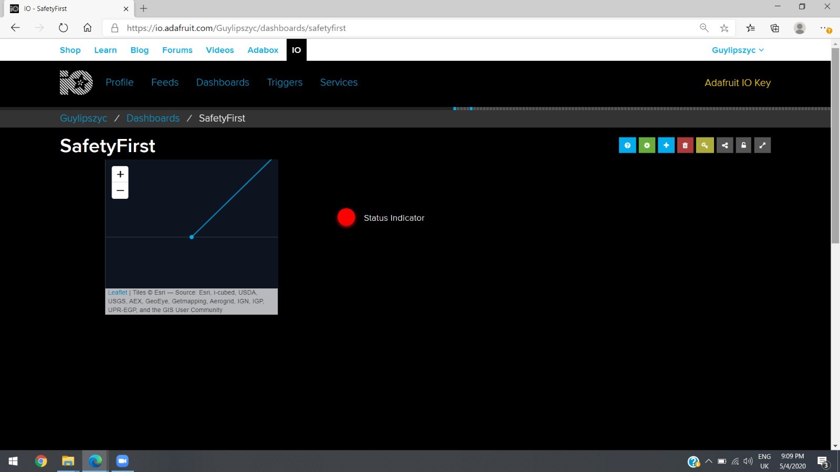Show hidden system tray icons

708,462
